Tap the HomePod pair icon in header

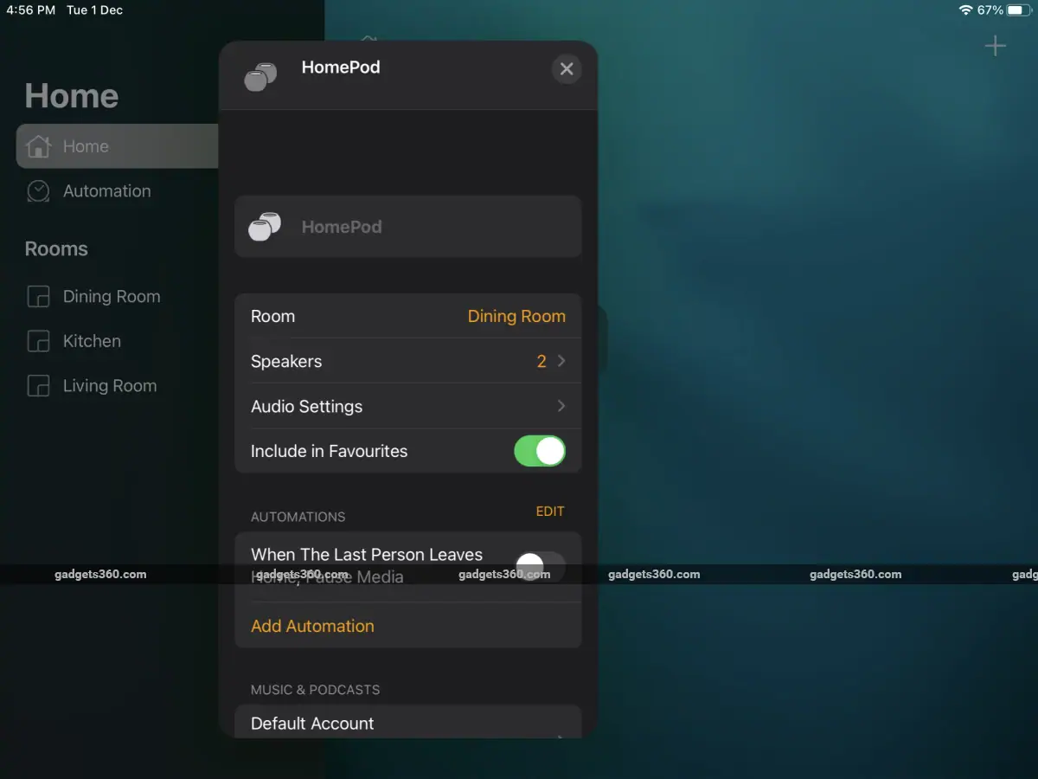tap(260, 77)
